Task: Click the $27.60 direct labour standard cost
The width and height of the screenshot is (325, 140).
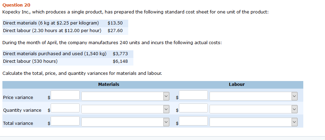Action: pyautogui.click(x=115, y=31)
